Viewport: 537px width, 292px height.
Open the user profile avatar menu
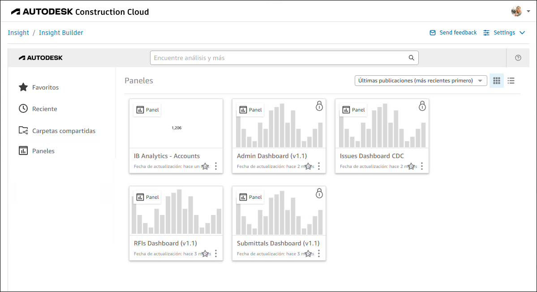point(517,11)
